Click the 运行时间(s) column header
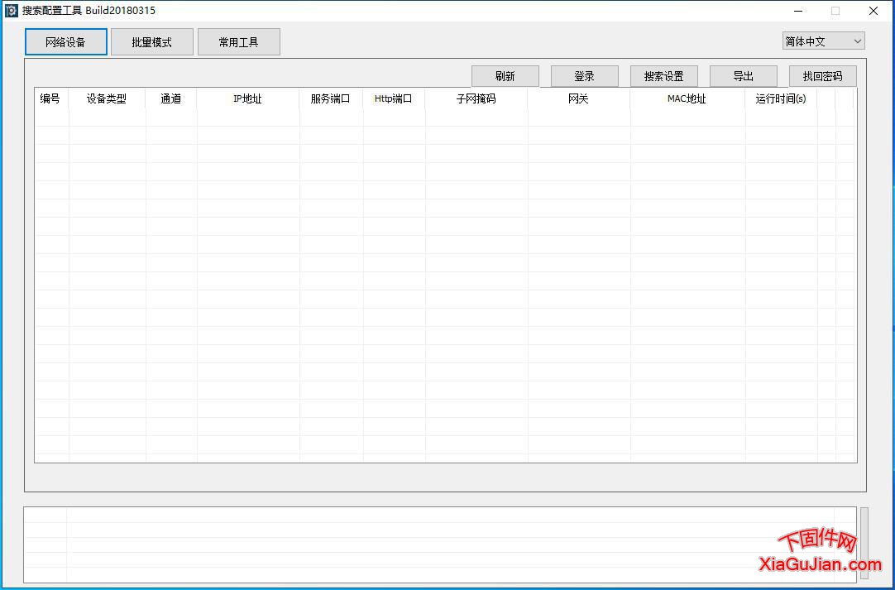Screen dimensions: 895x590 point(780,98)
